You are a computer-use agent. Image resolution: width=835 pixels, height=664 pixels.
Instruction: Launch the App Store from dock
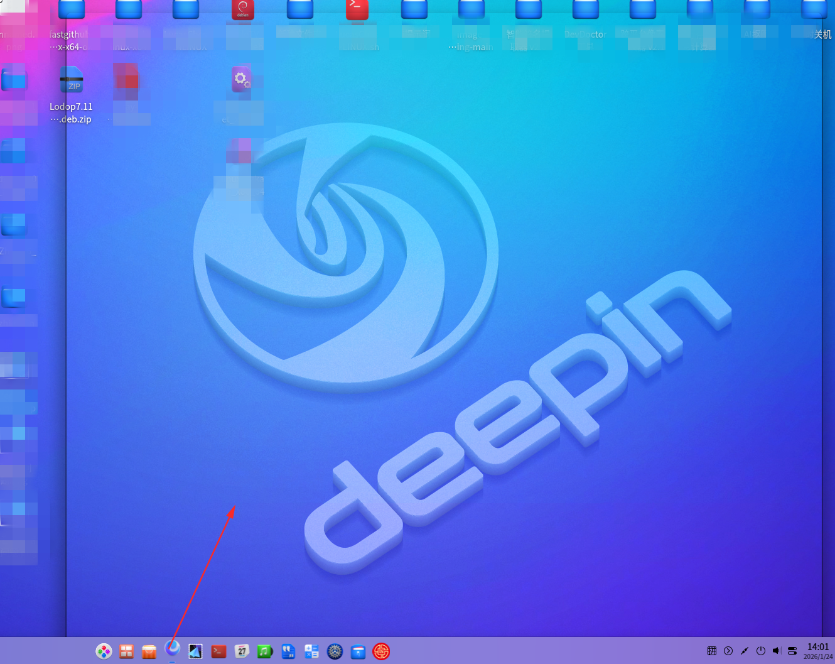(149, 651)
